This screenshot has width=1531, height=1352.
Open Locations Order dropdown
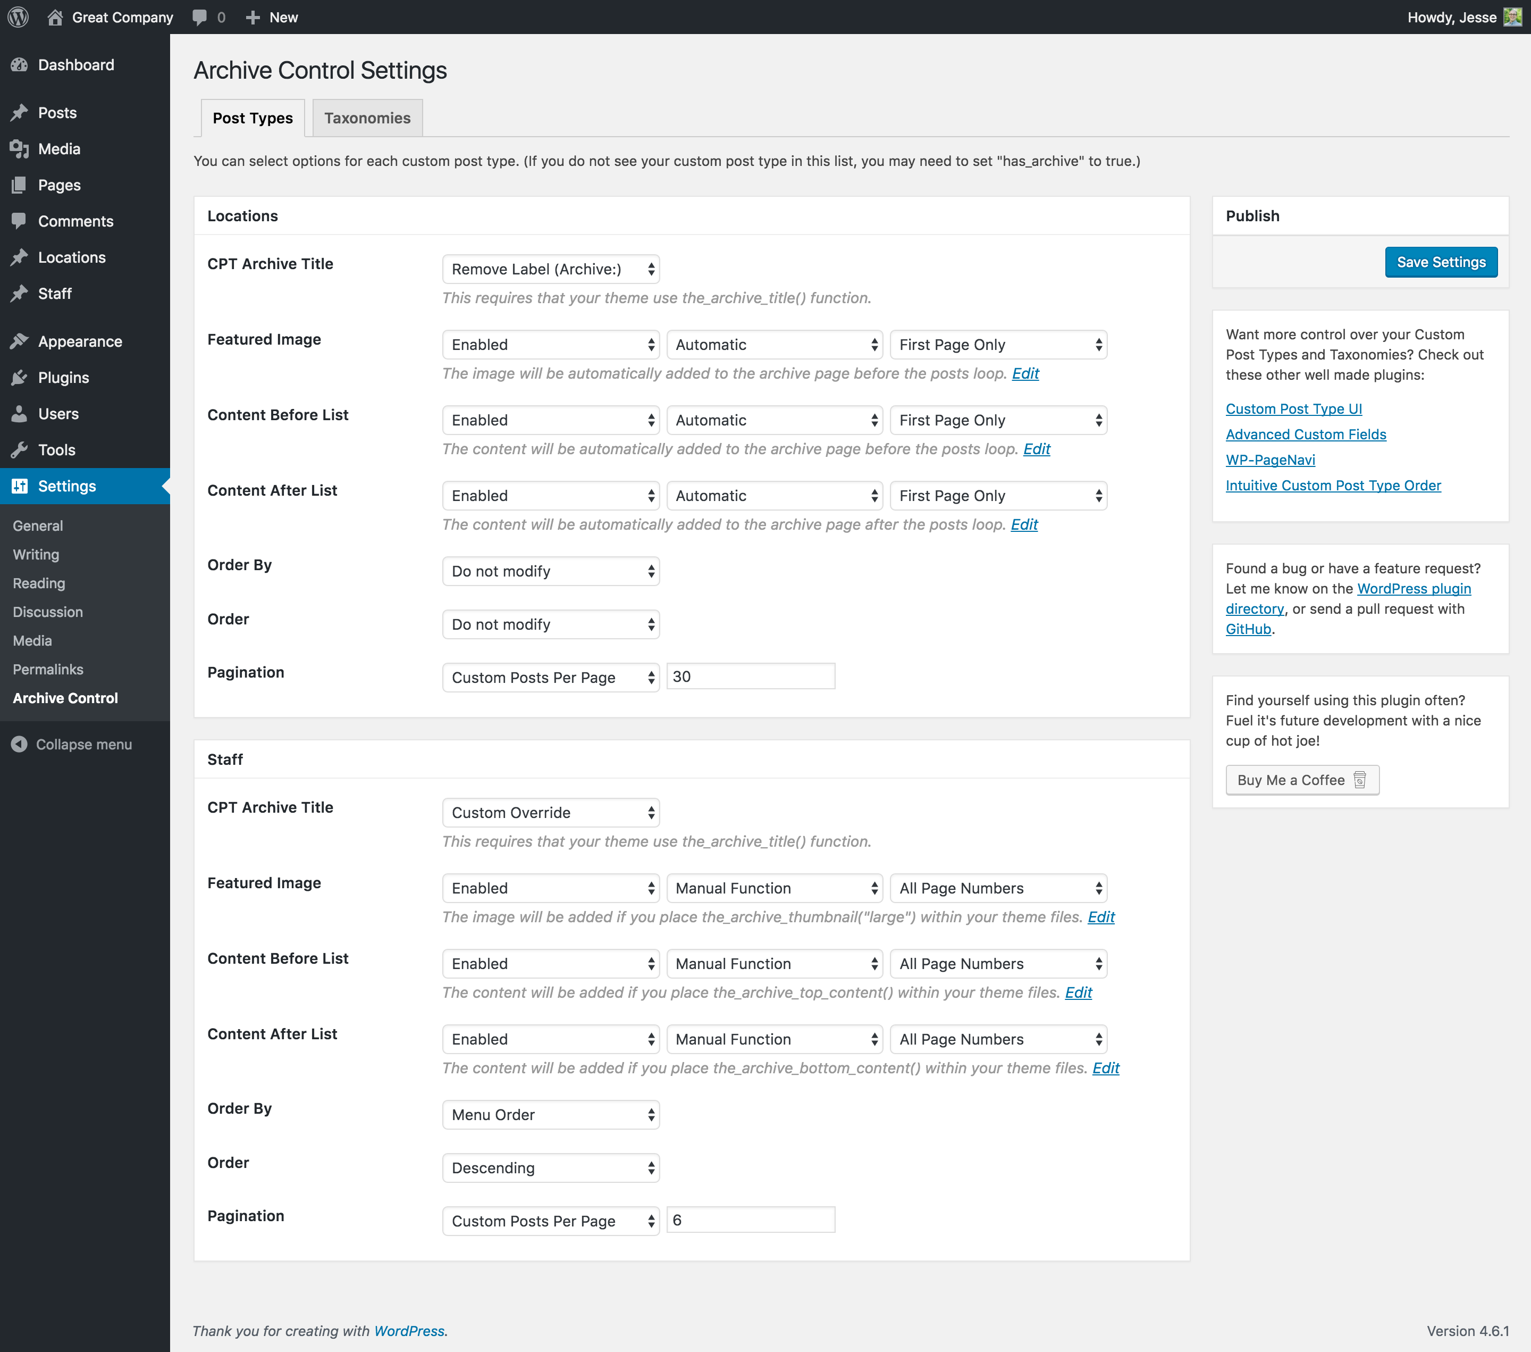(x=551, y=624)
